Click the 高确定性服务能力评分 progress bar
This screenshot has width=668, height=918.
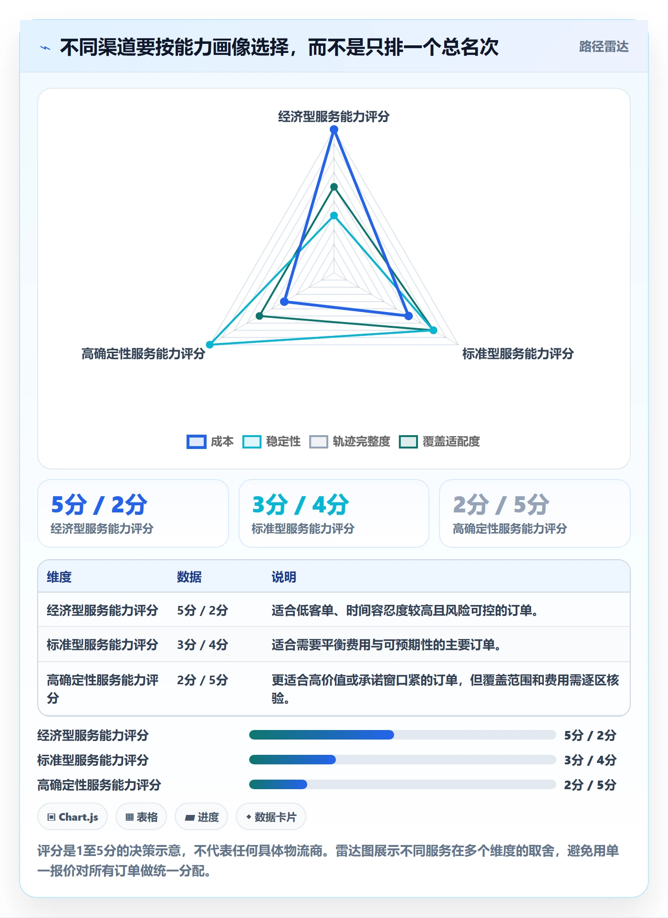[402, 784]
